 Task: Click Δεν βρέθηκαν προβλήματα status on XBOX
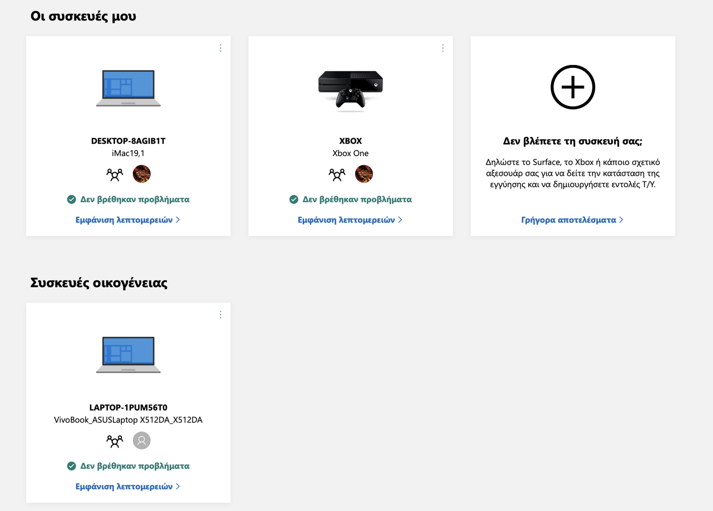point(357,199)
